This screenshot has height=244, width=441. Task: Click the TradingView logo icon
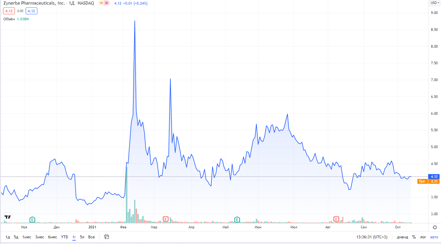coord(7,217)
